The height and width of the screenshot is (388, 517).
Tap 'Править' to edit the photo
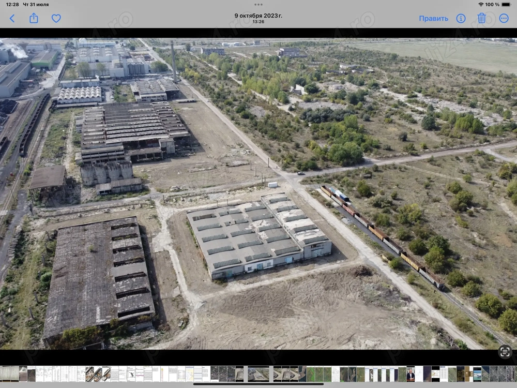pyautogui.click(x=433, y=18)
